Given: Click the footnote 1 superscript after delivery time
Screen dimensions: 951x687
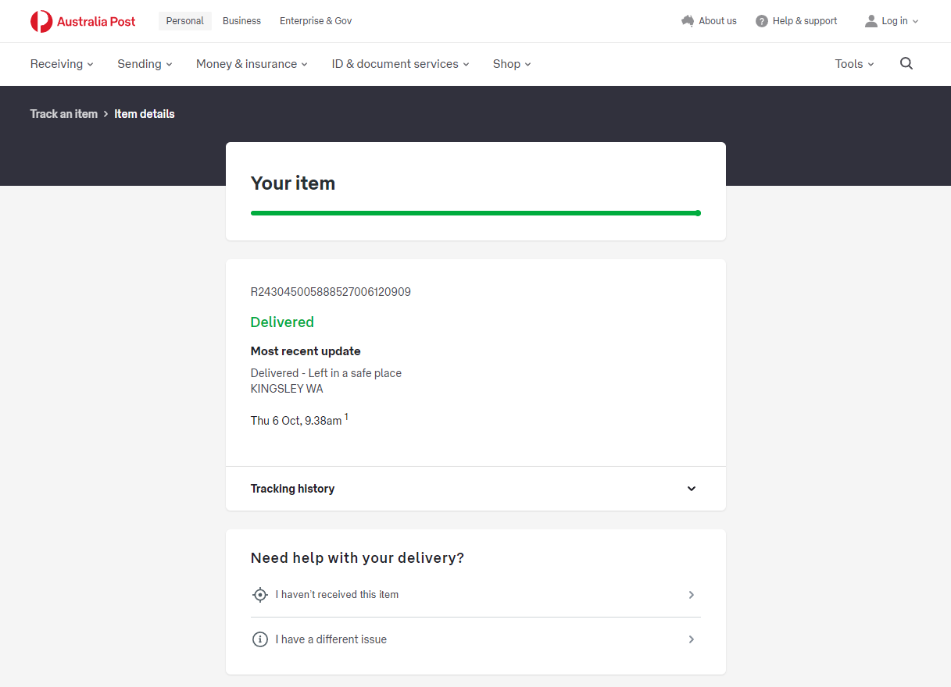Looking at the screenshot, I should pos(346,418).
